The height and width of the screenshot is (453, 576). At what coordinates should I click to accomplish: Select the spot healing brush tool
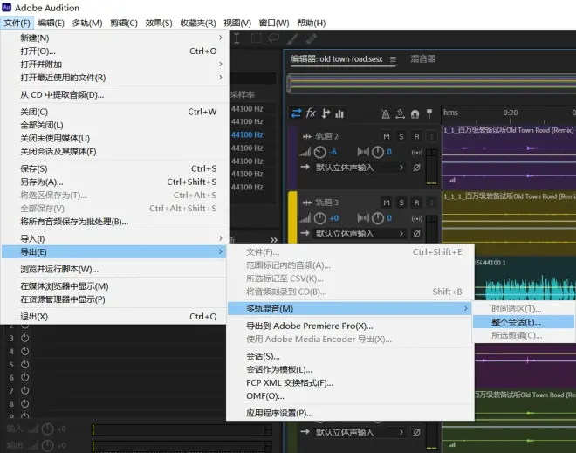point(312,38)
